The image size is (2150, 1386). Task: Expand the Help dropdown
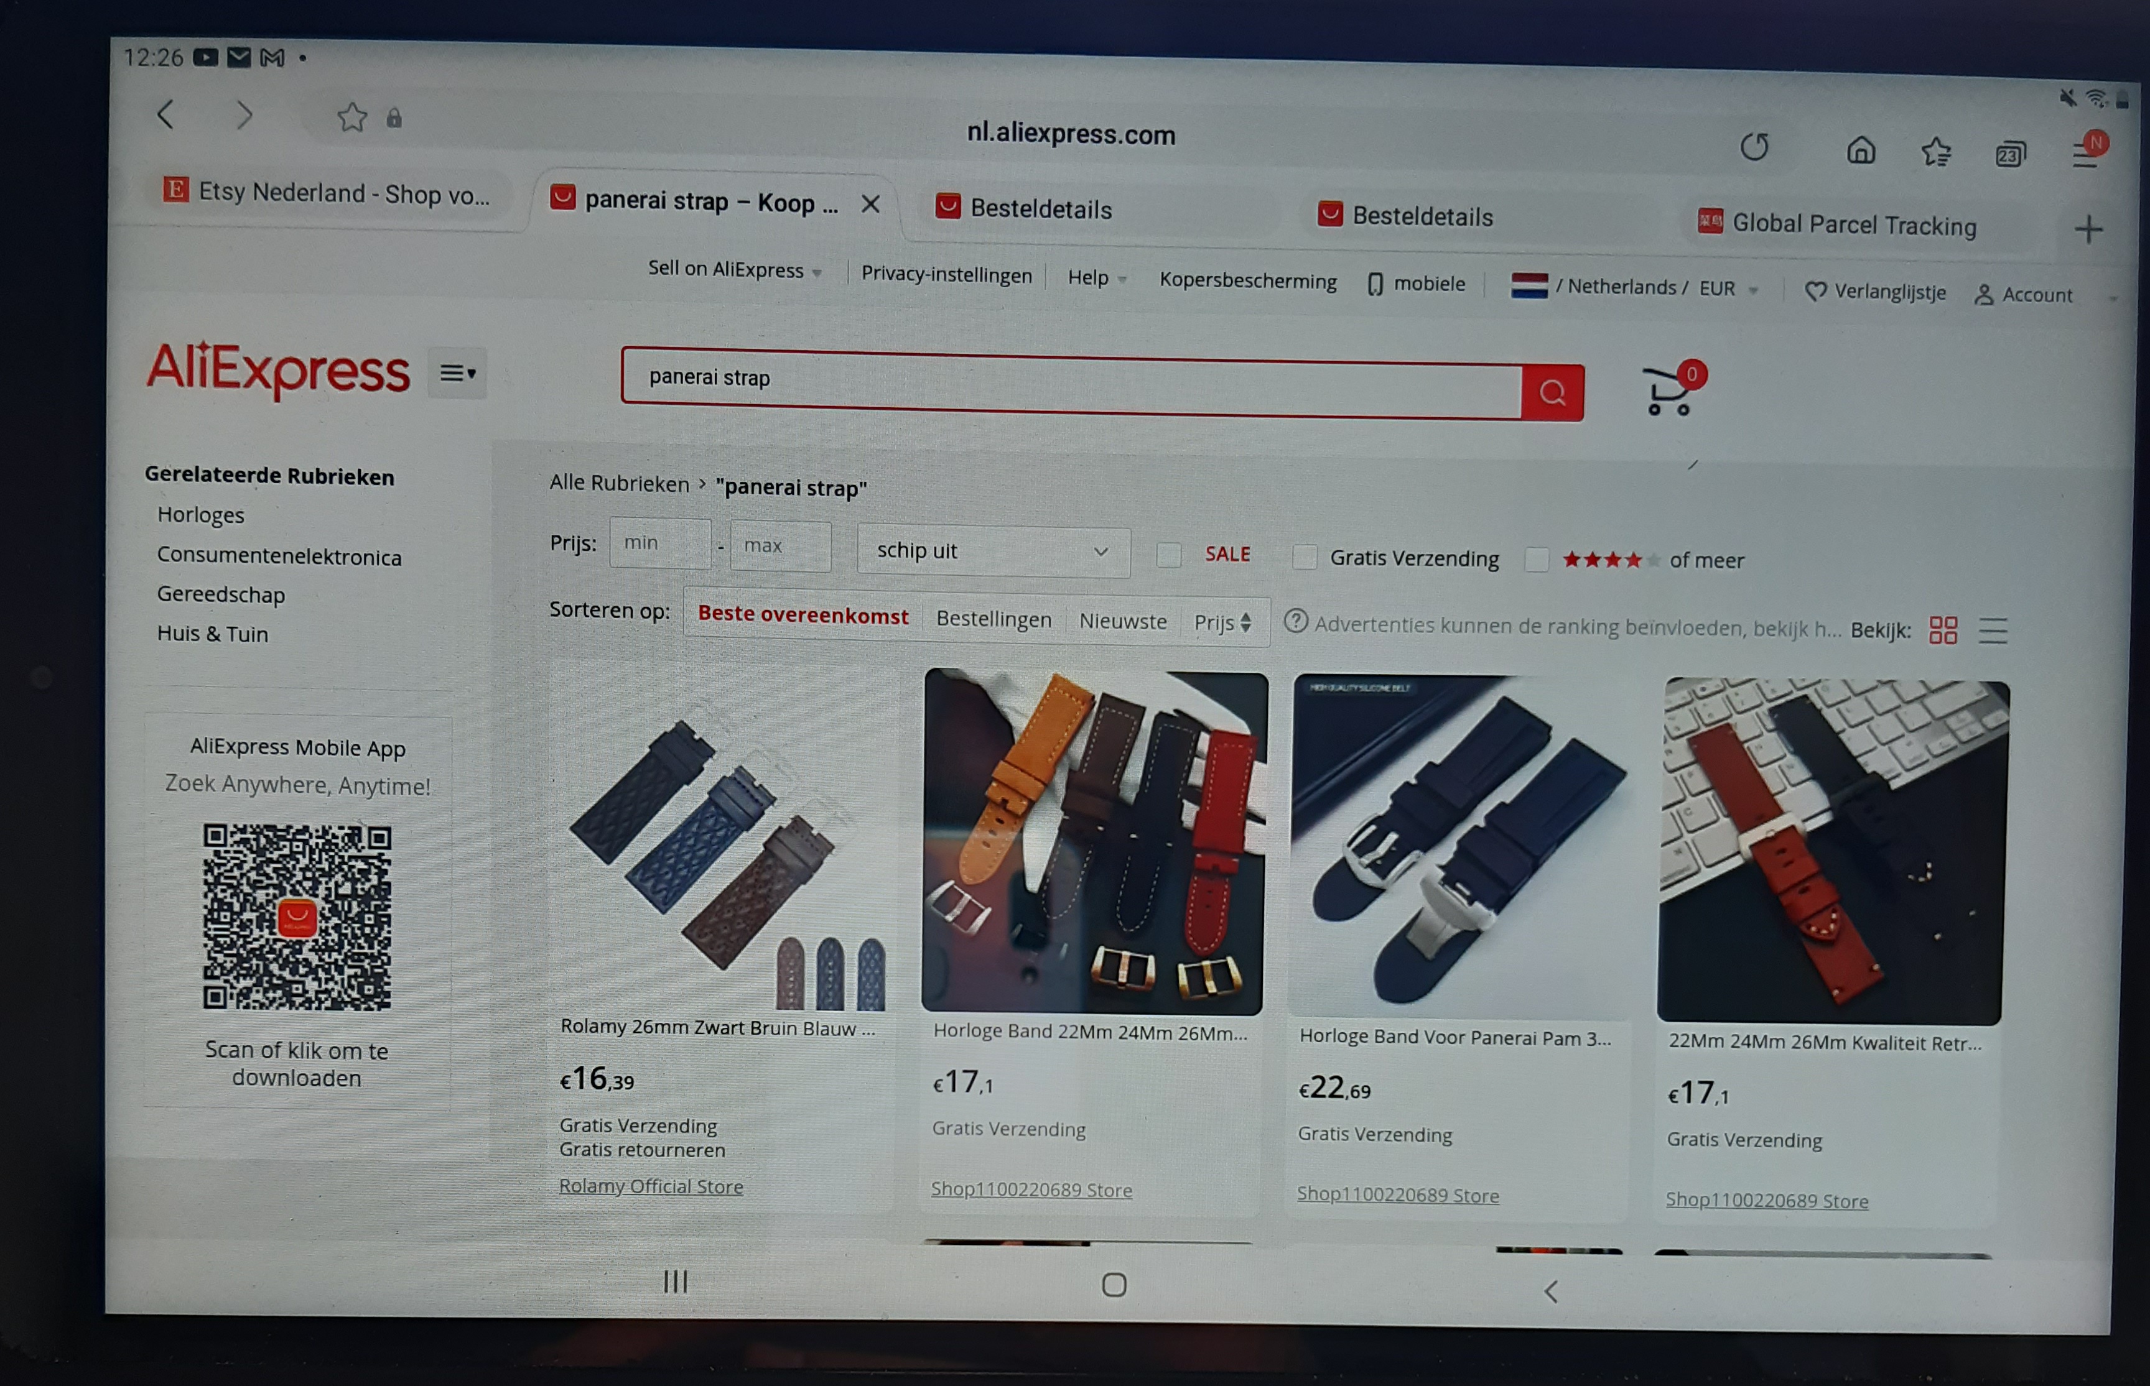[1097, 277]
